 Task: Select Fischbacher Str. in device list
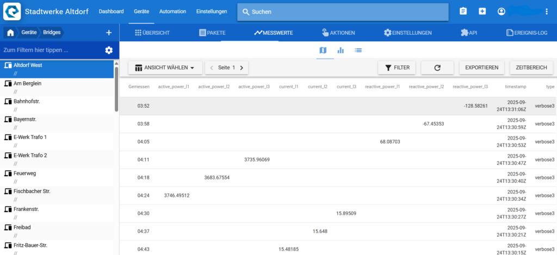57,195
